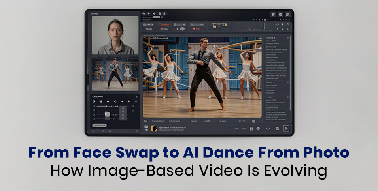This screenshot has height=191, width=378.
Task: Click the circle icon at the controls icon row start
Action: pyautogui.click(x=94, y=101)
